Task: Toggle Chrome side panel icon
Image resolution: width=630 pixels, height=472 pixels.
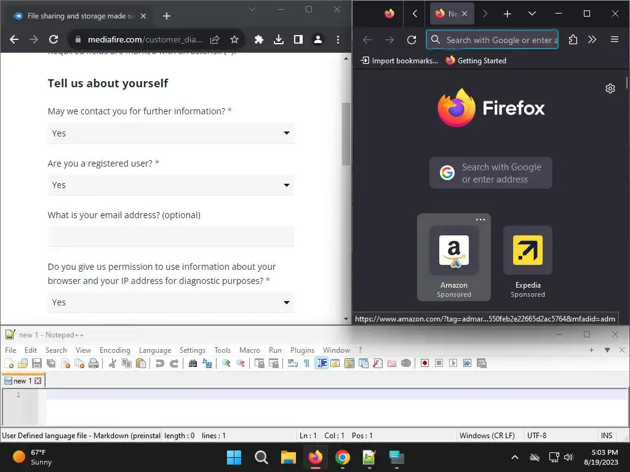Action: pos(298,39)
